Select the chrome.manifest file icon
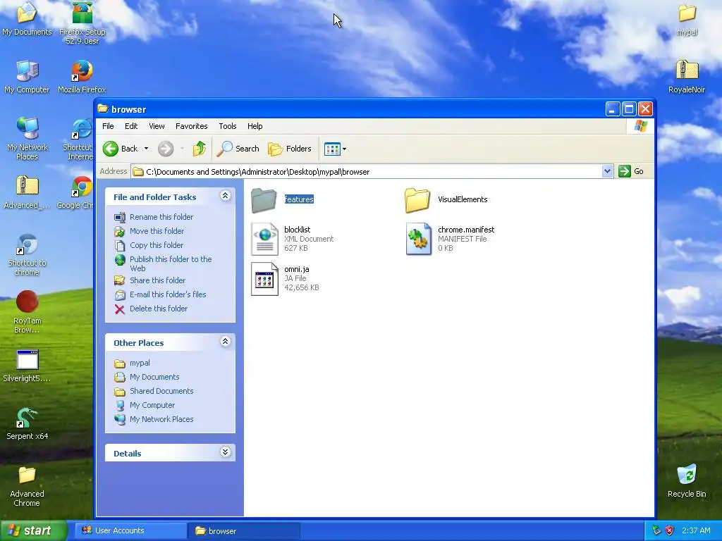This screenshot has width=722, height=541. 419,239
